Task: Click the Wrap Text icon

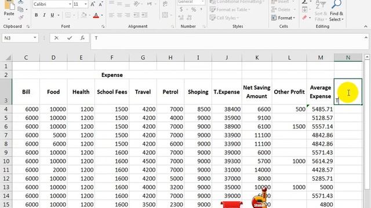Action: [x=165, y=4]
